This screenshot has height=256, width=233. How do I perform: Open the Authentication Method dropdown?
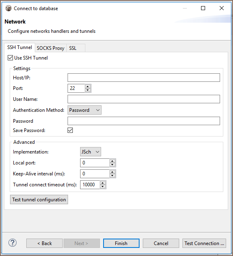click(85, 110)
